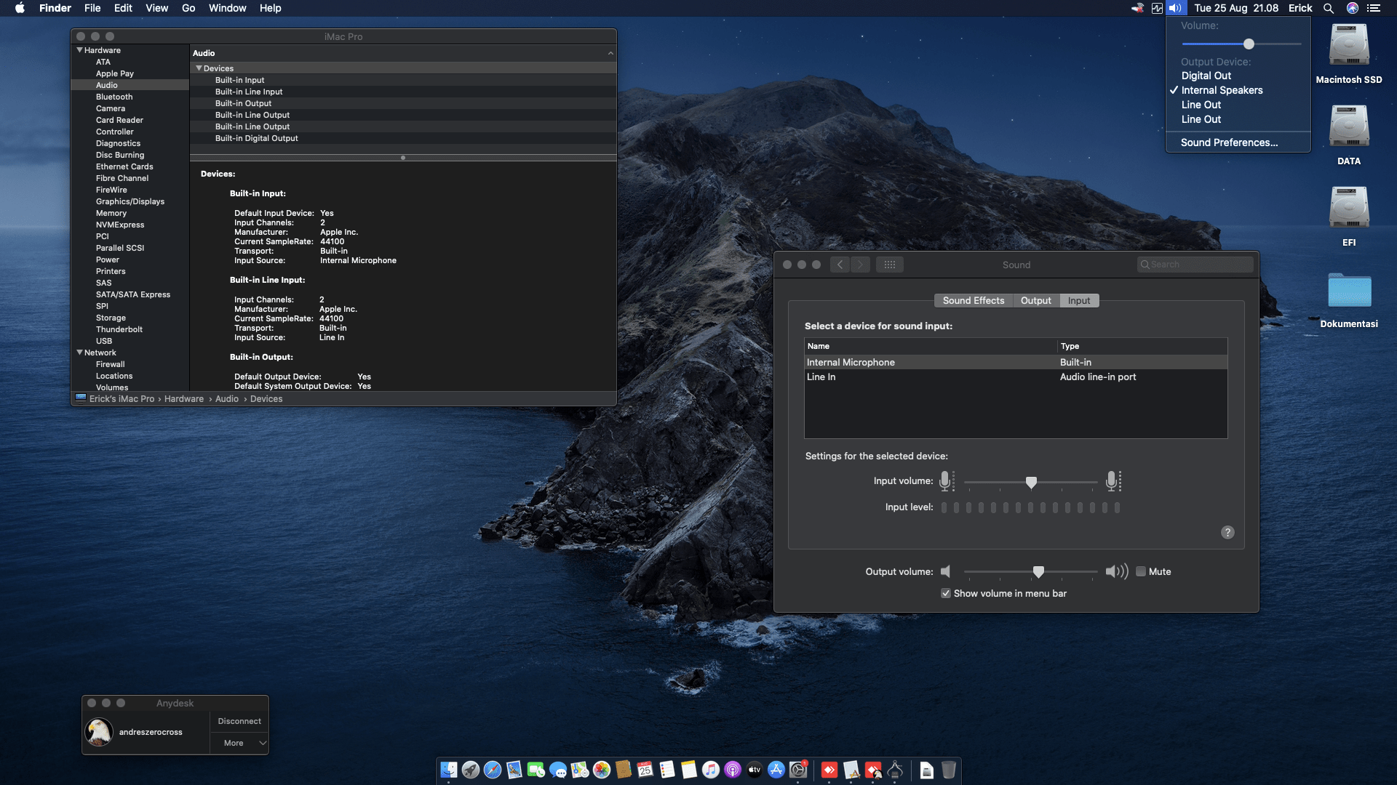
Task: Open the Apple menu
Action: [20, 8]
